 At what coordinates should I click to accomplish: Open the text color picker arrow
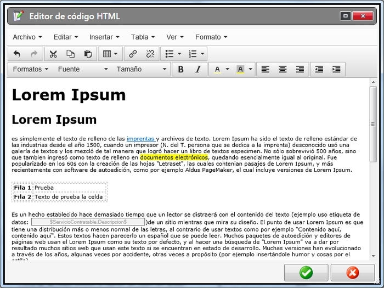pos(227,69)
